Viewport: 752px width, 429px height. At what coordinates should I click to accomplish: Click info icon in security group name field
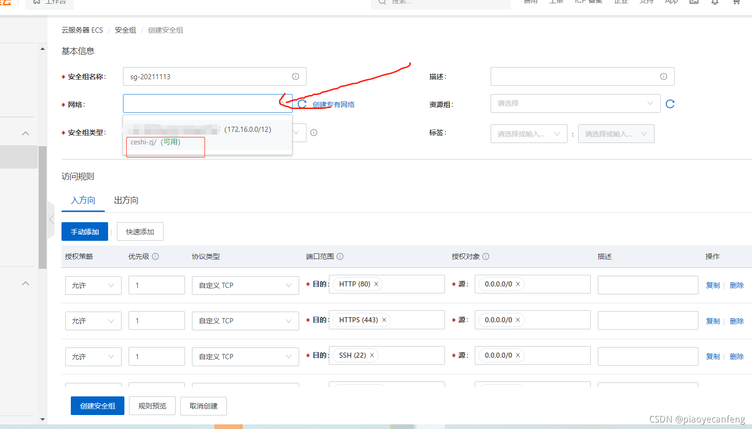(x=295, y=76)
